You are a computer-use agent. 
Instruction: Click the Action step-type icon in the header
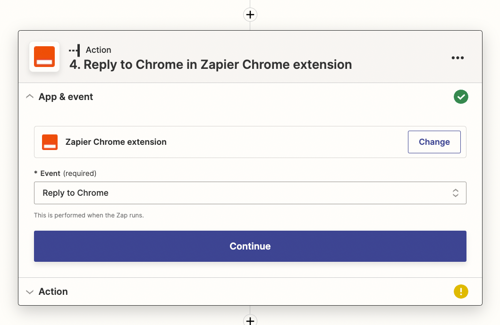pos(74,50)
